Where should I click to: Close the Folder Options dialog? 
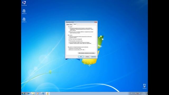96,22
